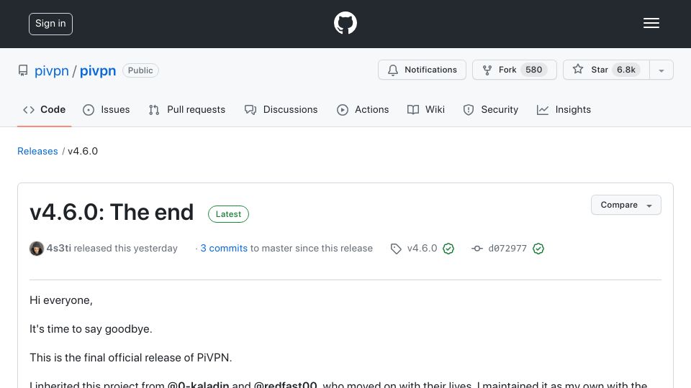The height and width of the screenshot is (388, 691).
Task: Open the Issues tab
Action: (x=107, y=109)
